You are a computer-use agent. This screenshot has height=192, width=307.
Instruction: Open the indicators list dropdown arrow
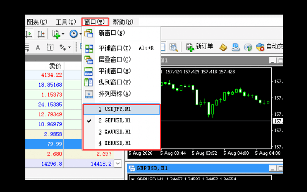[63, 34]
